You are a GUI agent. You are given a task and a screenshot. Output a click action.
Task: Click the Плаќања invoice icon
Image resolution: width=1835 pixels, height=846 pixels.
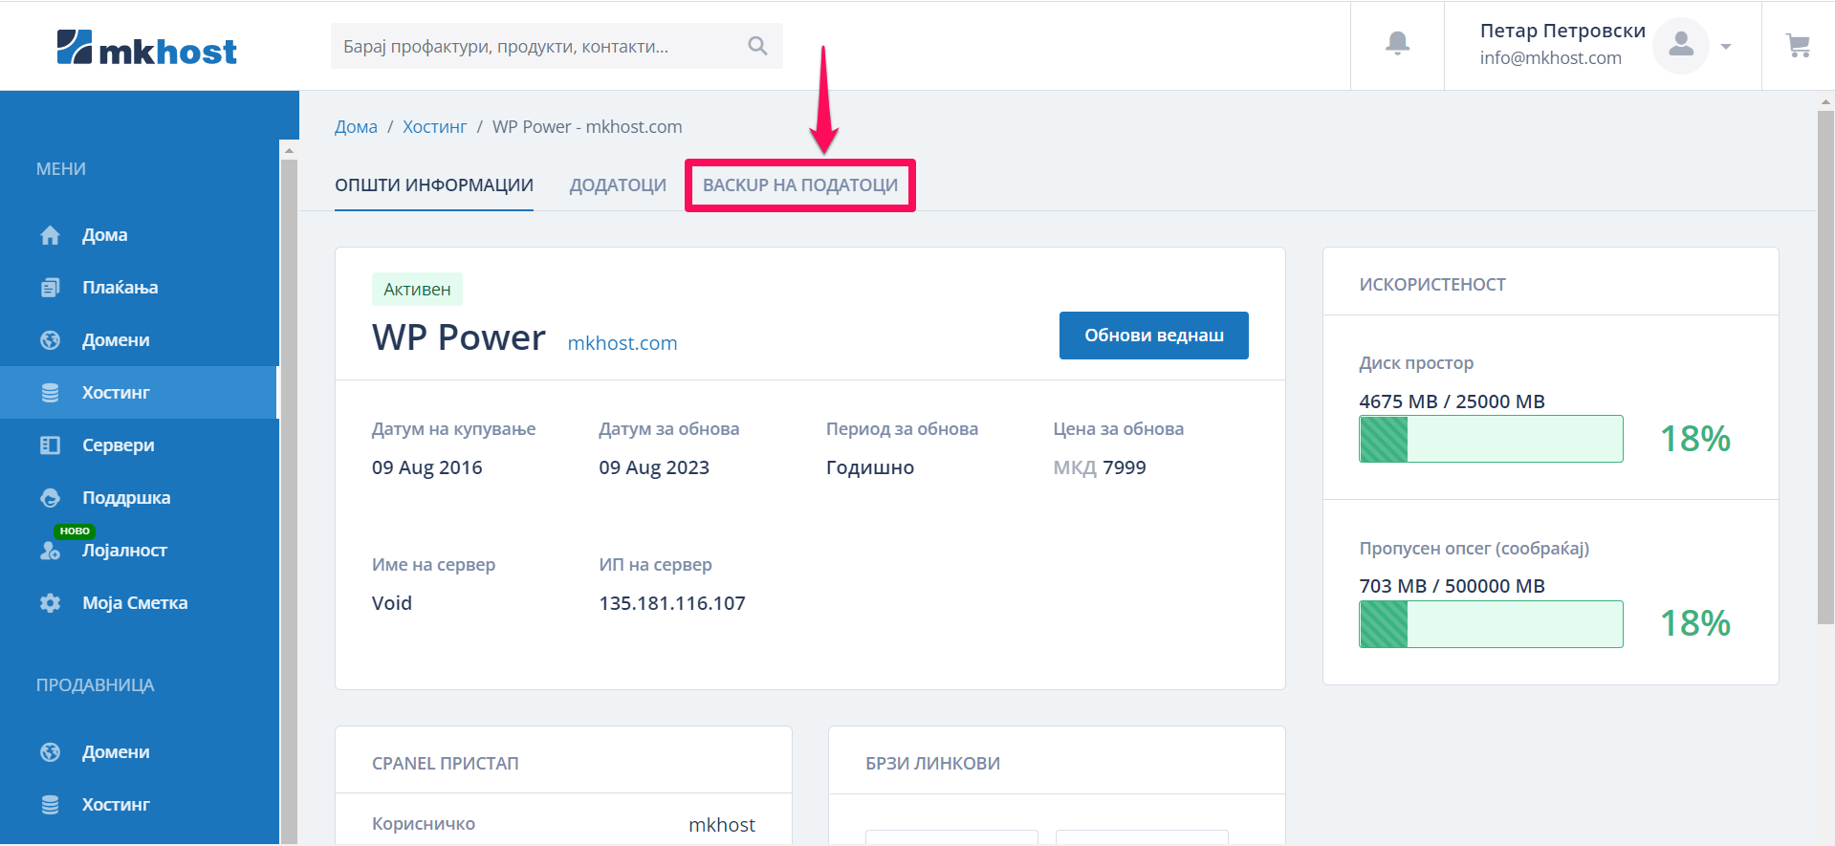point(51,288)
